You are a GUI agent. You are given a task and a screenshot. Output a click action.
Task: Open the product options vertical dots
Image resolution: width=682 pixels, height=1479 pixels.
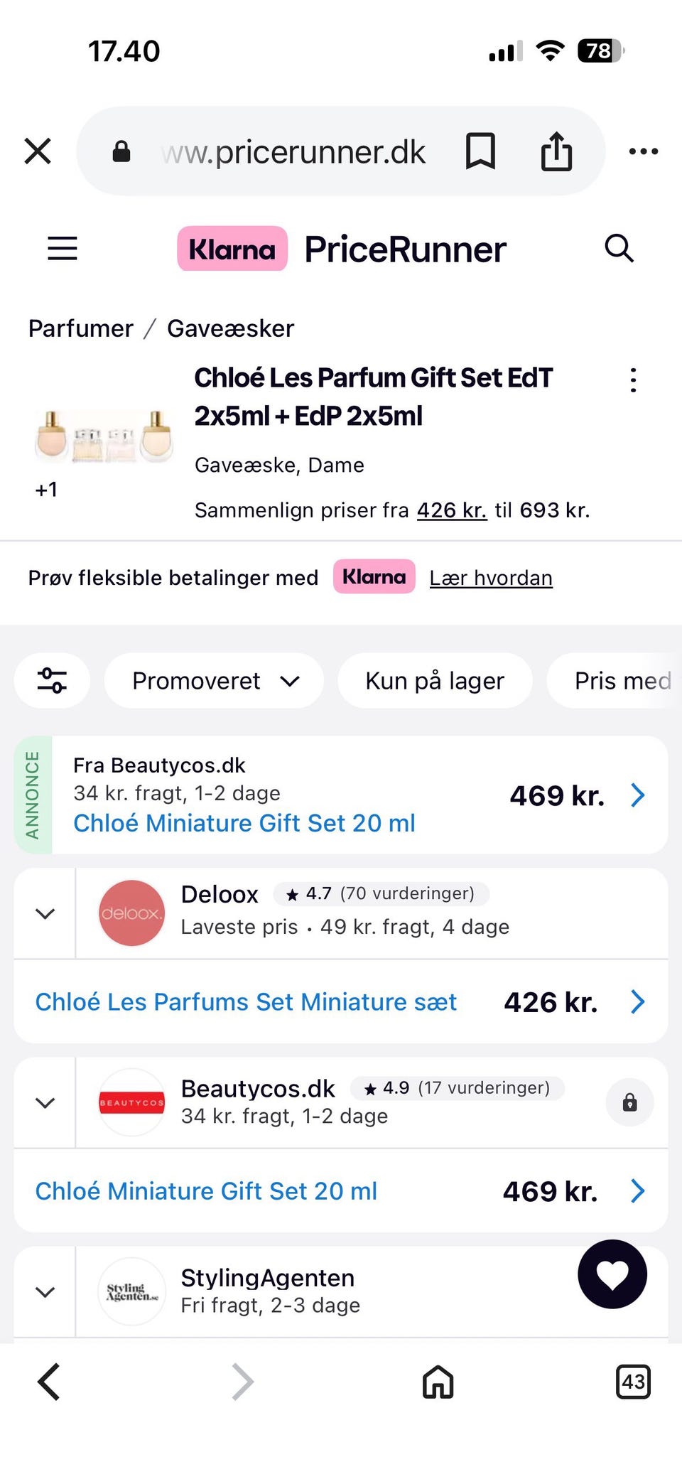click(634, 380)
